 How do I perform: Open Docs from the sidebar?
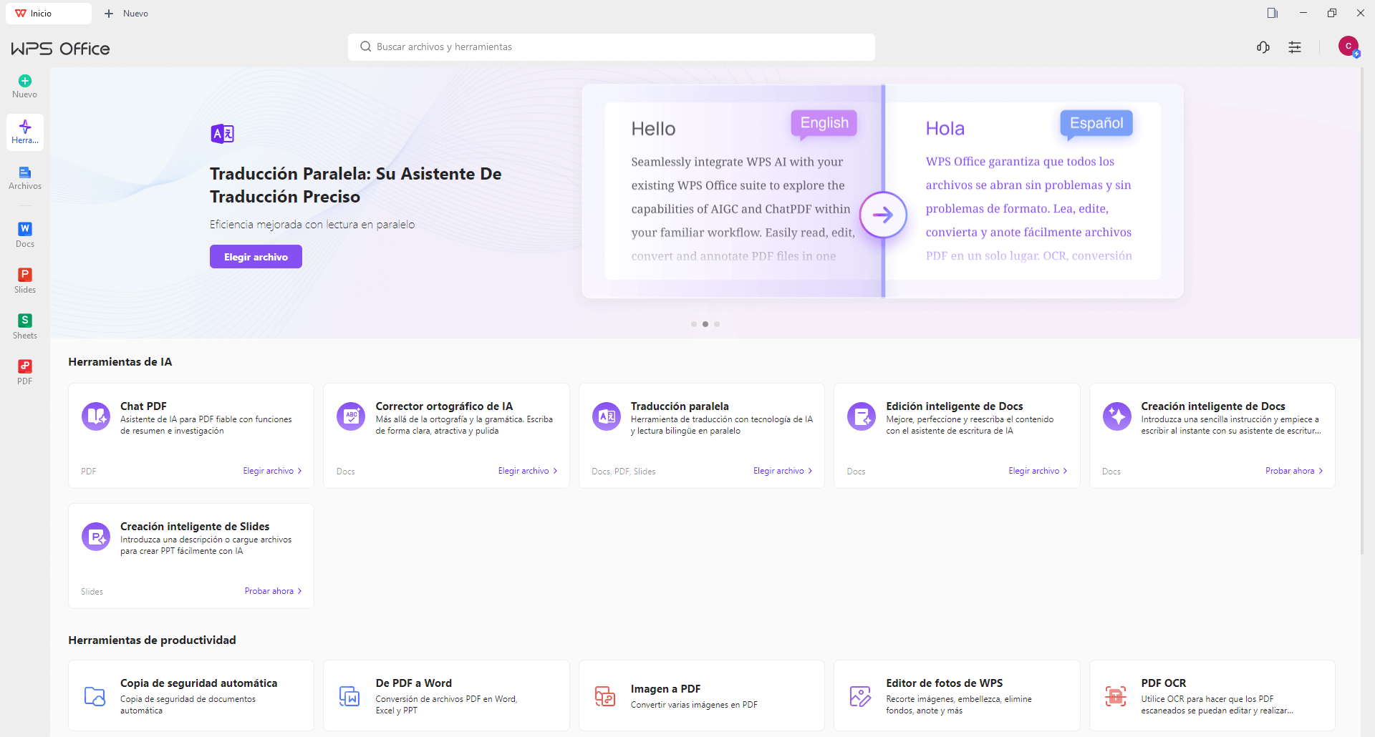click(x=25, y=235)
